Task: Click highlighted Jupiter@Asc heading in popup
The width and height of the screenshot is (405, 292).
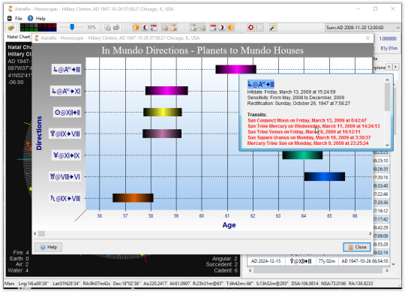Action: coord(260,84)
